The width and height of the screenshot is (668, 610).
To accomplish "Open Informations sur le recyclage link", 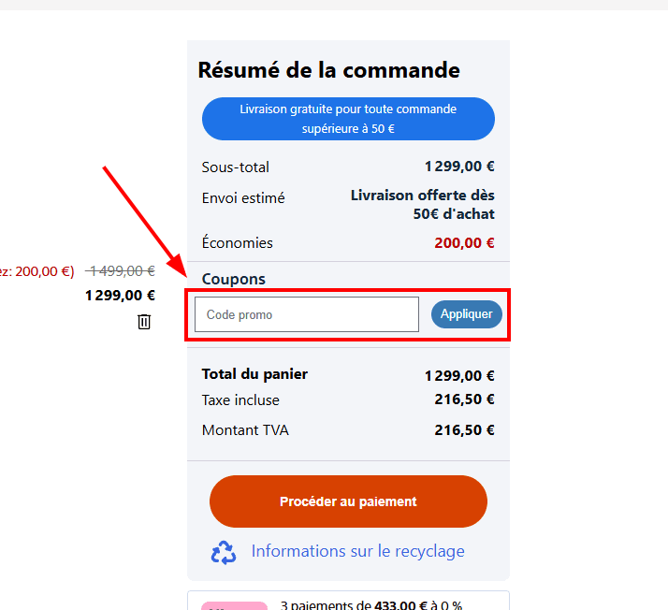I will [x=357, y=551].
